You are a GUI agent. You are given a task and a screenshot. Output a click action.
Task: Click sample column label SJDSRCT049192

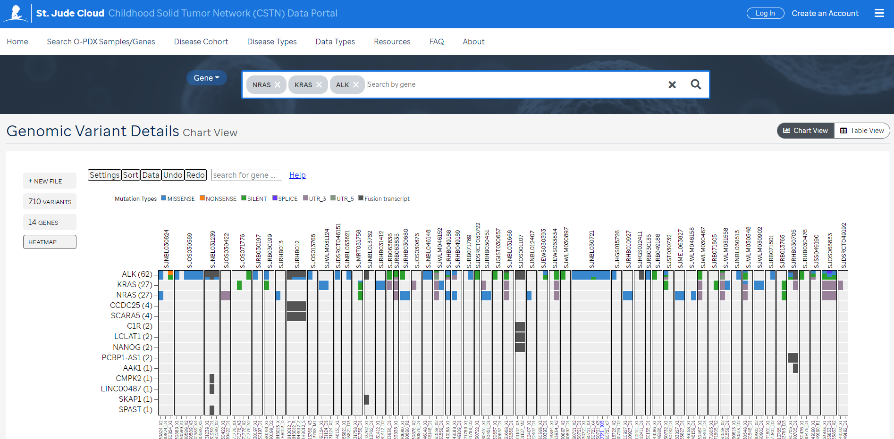click(x=843, y=246)
